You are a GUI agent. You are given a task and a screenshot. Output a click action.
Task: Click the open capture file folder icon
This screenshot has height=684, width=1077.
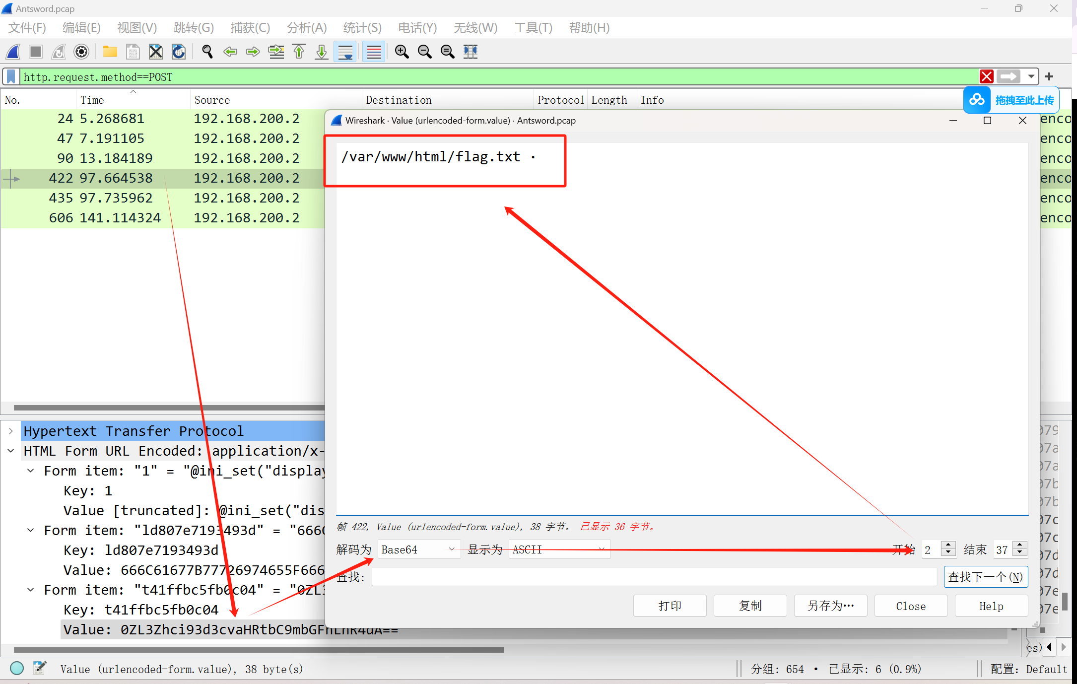click(x=110, y=52)
